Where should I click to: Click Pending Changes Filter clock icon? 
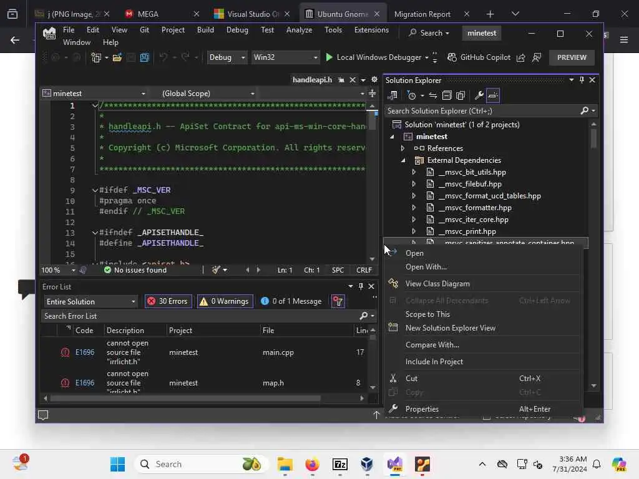412,95
